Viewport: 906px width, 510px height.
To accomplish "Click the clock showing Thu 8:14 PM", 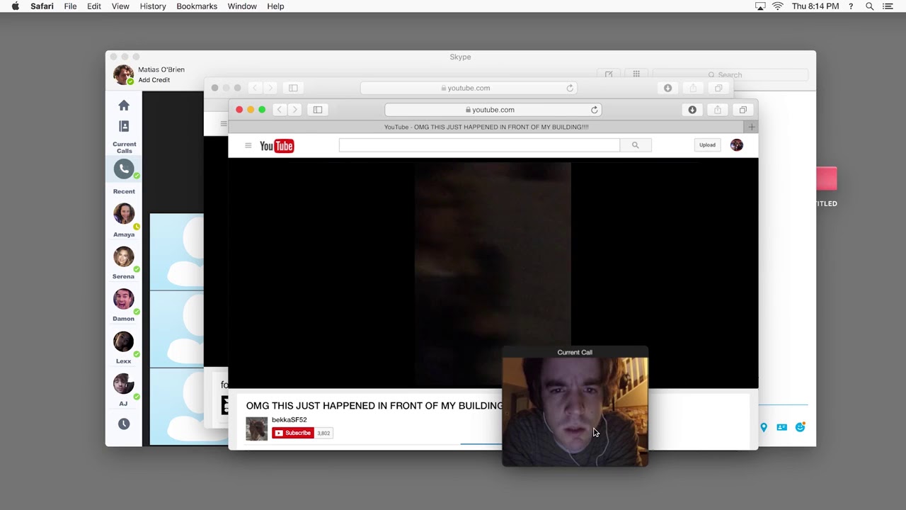I will [815, 6].
